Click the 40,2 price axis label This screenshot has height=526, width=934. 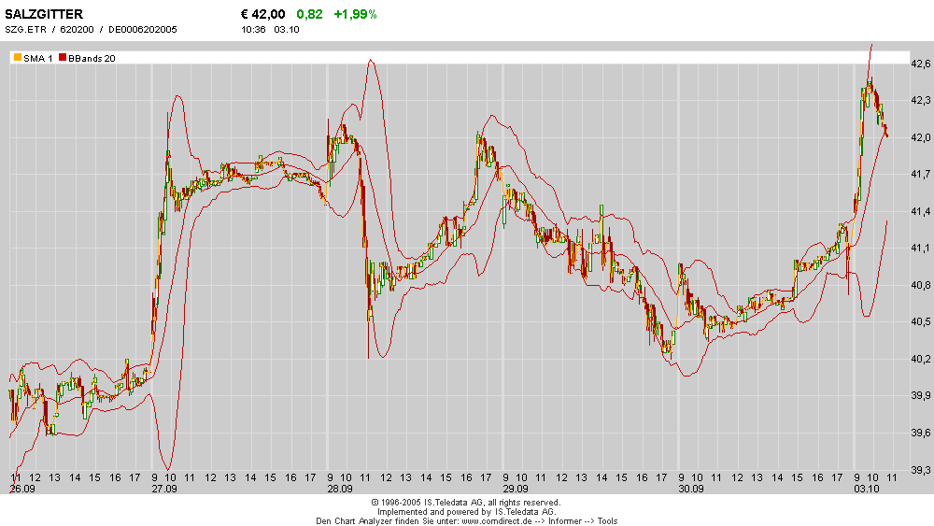click(x=921, y=359)
